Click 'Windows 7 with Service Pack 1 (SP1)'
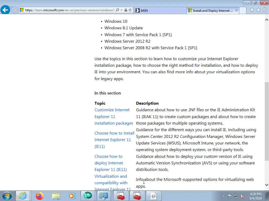The image size is (269, 201). point(138,35)
